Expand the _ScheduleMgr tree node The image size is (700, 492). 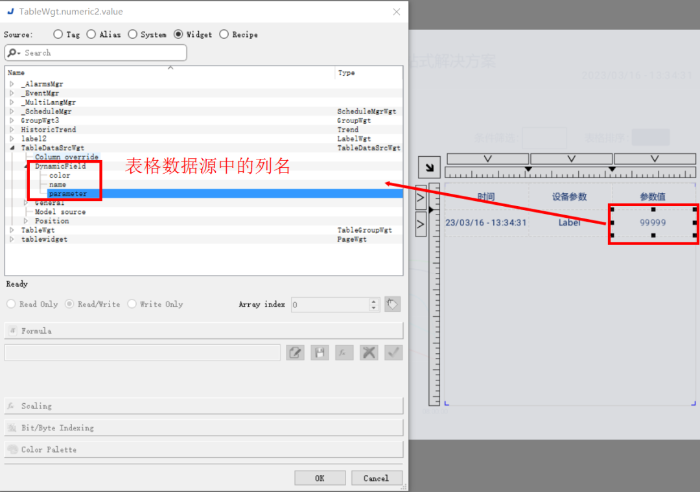pyautogui.click(x=12, y=111)
